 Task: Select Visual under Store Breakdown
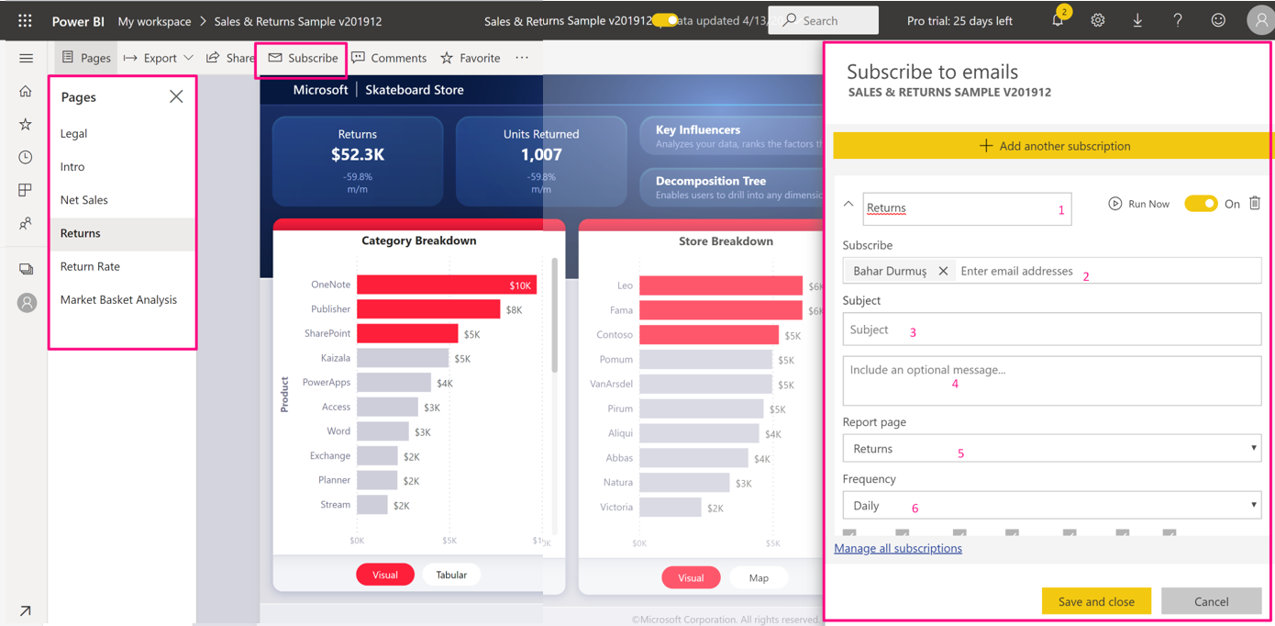point(691,577)
